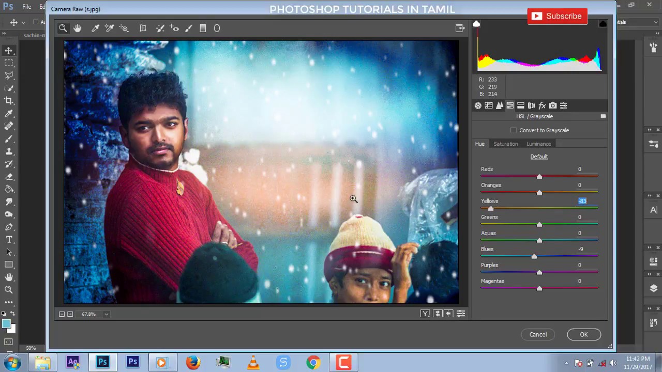Switch to the Saturation tab
The width and height of the screenshot is (662, 372).
click(x=505, y=144)
